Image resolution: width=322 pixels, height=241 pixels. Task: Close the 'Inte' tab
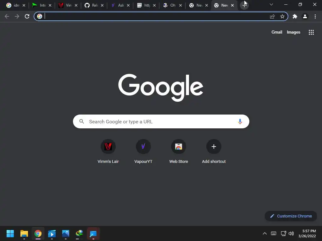coord(50,5)
